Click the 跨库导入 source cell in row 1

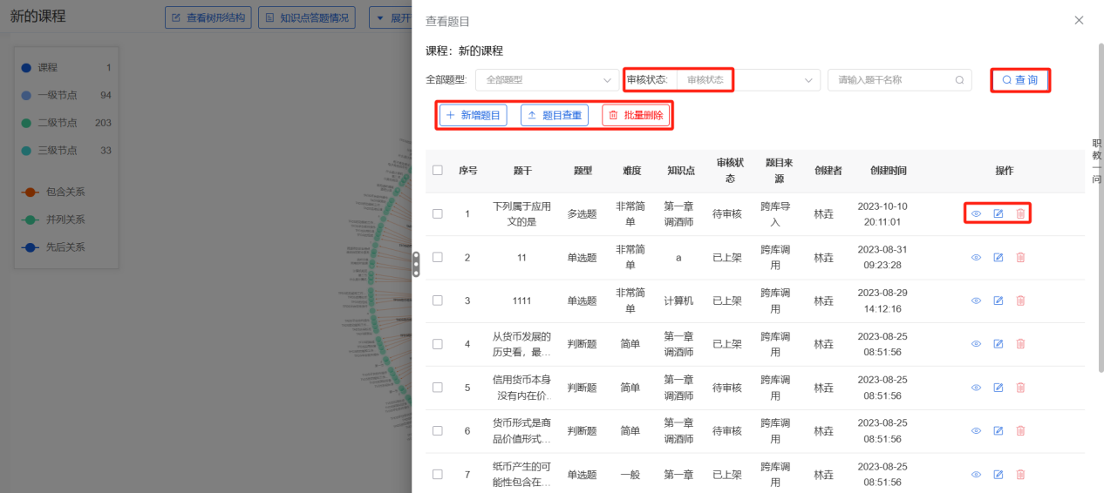775,214
